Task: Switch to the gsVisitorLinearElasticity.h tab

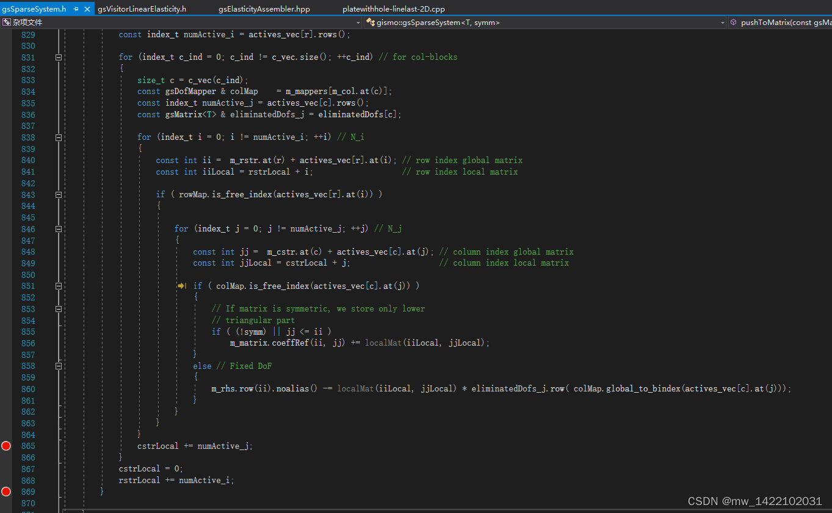Action: [142, 9]
